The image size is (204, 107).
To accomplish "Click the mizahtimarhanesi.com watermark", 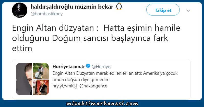I will coord(102,103).
